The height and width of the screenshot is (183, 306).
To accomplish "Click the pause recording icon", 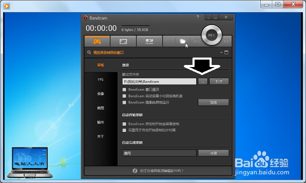I will pos(226,41).
